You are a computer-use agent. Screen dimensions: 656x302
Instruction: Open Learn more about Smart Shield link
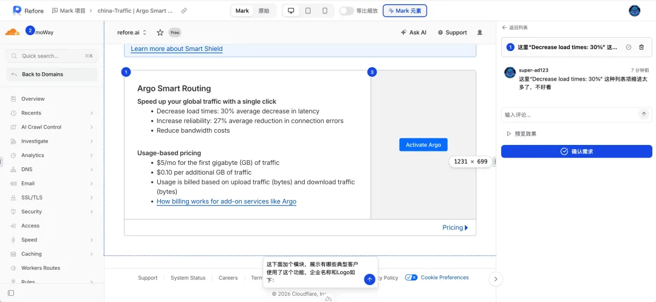177,49
